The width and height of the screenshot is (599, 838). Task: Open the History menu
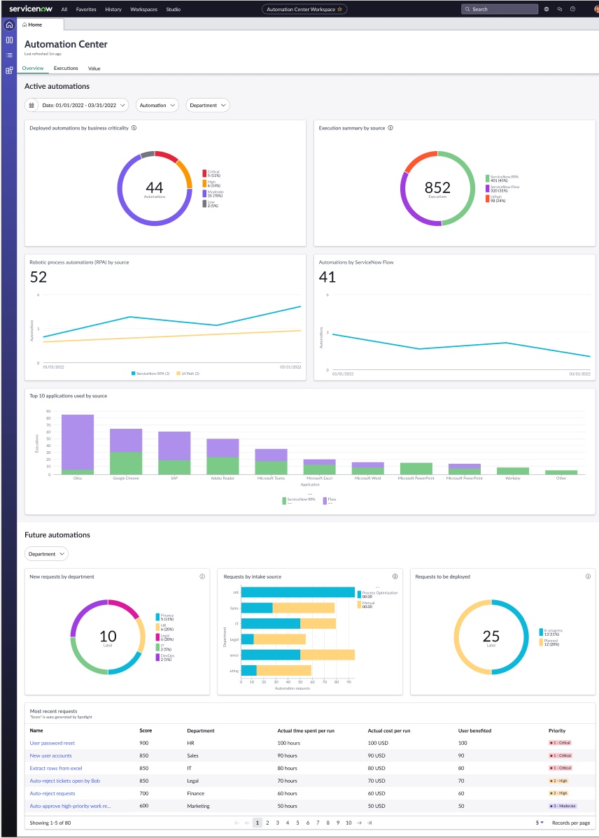click(x=113, y=9)
